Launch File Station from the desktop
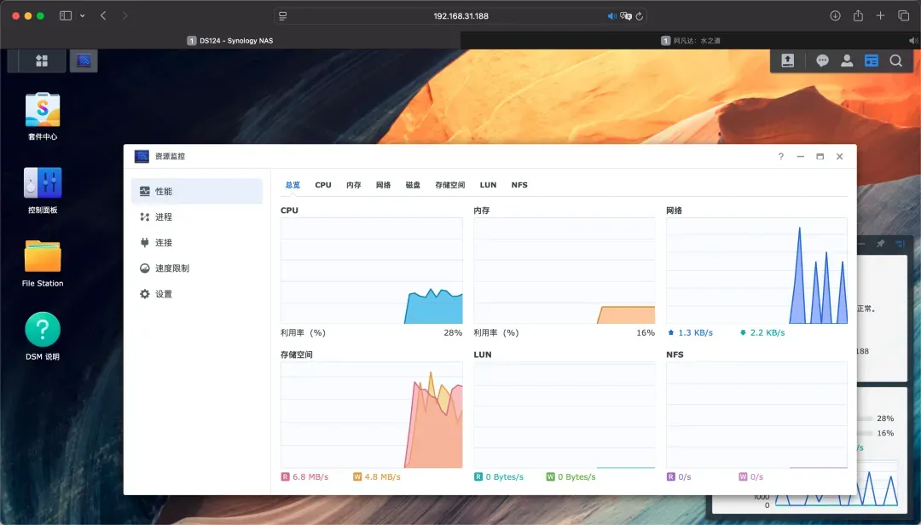Viewport: 921px width, 525px height. [43, 263]
